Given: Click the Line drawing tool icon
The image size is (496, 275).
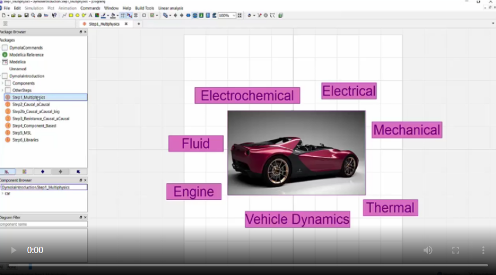Looking at the screenshot, I should [x=64, y=16].
